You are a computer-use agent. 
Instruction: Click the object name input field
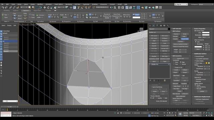click(x=158, y=29)
